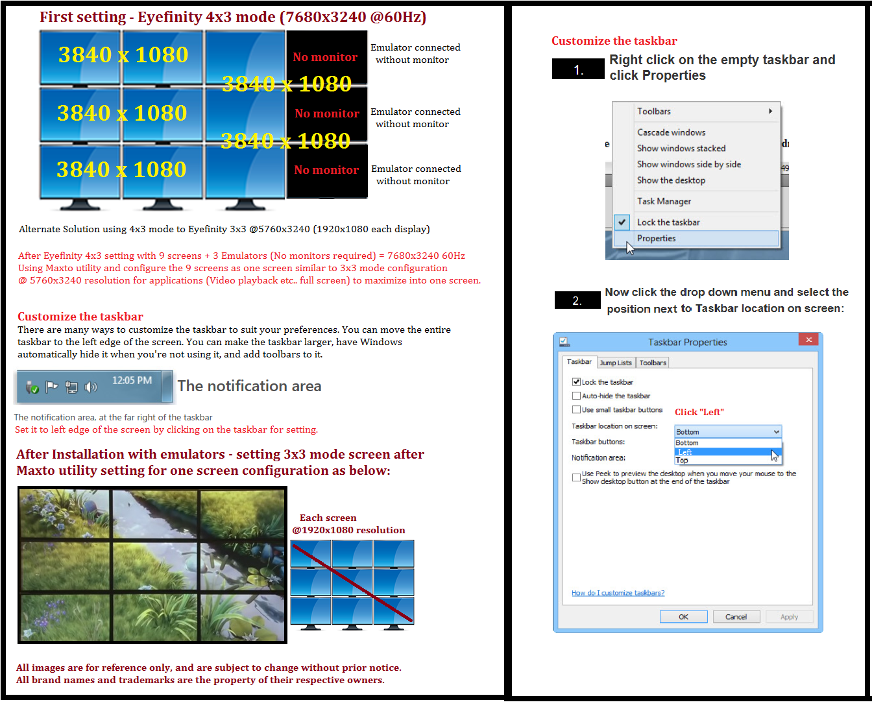Screen dimensions: 872x711
Task: Choose Bottom in the open dropdown list
Action: pos(728,443)
